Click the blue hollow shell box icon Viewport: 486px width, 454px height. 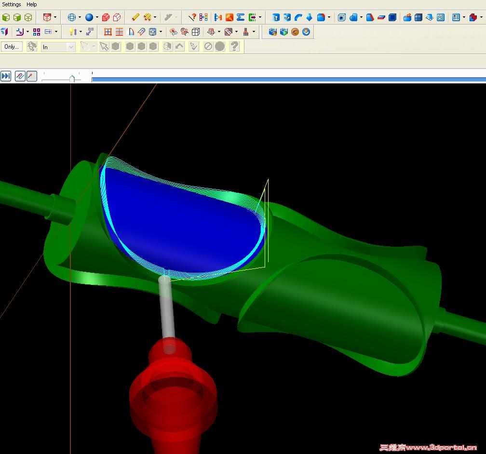point(341,17)
